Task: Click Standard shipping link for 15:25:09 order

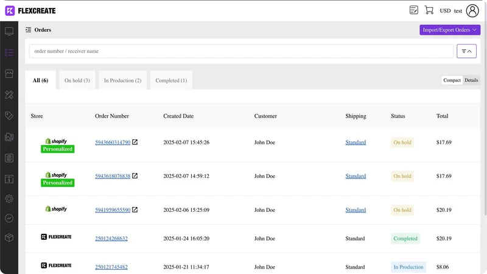Action: 356,210
